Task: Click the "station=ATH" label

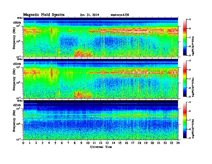Action: 120,15
